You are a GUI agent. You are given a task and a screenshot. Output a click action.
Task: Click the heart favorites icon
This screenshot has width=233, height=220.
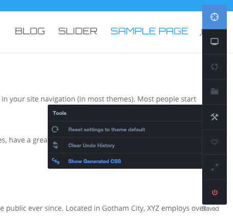(215, 142)
